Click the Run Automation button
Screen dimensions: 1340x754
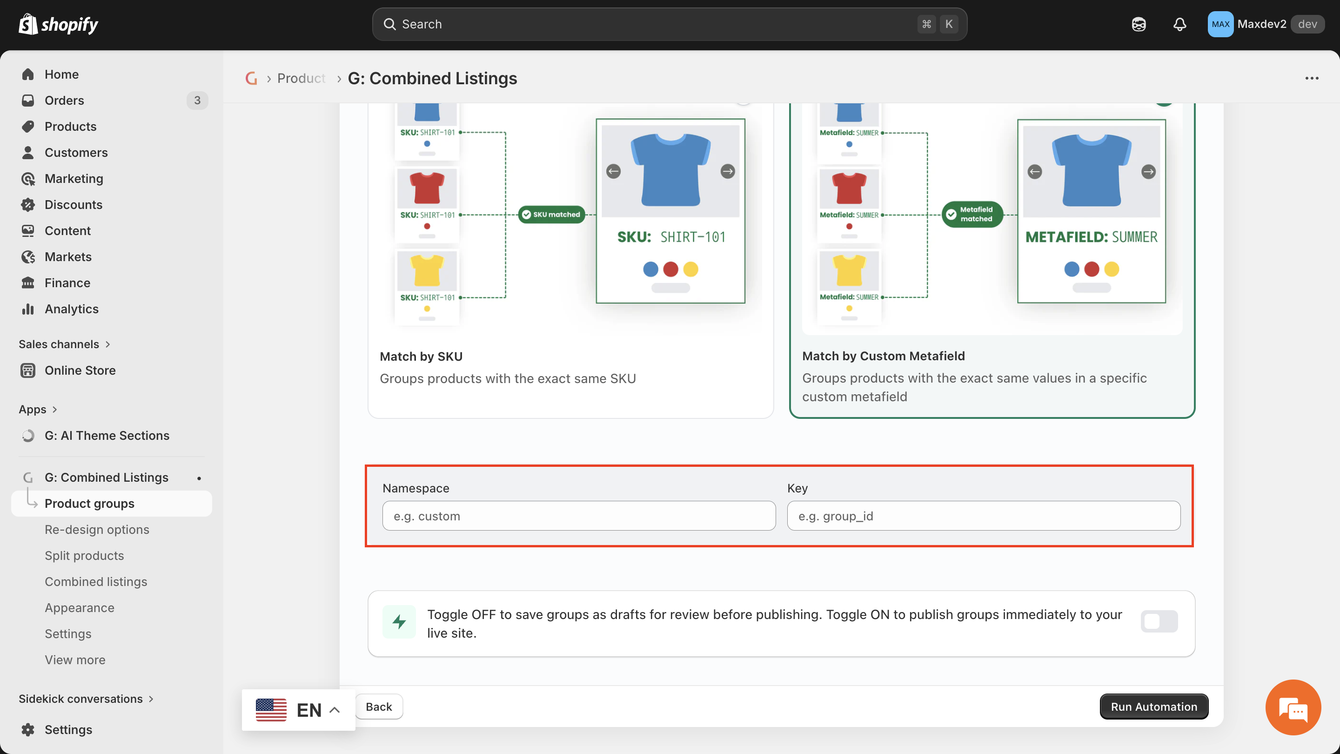coord(1153,707)
